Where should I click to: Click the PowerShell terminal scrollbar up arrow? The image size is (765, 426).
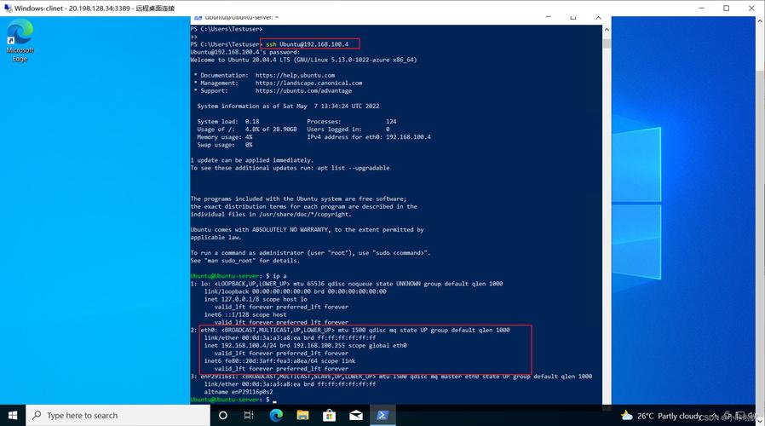tap(607, 30)
